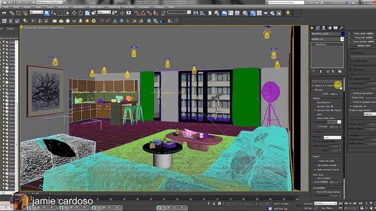Open the Graph Editors menu
Screen dimensions: 376x211
(x=96, y=7)
